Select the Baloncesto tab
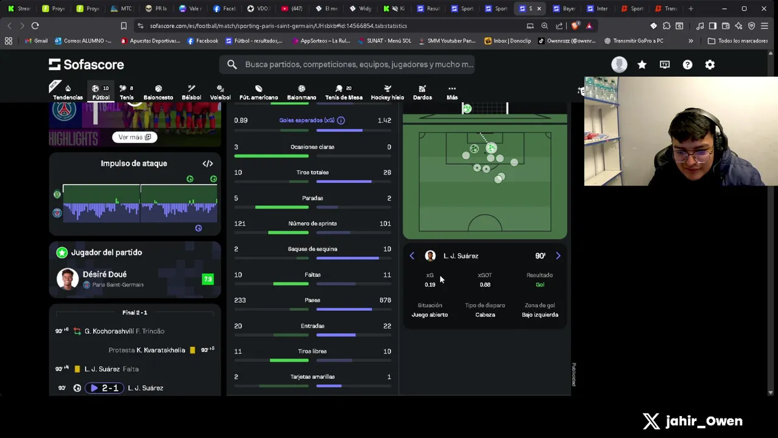Screen dimensions: 778x438 click(x=158, y=92)
